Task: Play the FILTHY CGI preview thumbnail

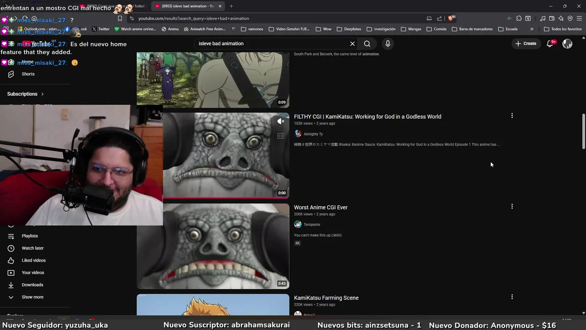Action: [x=226, y=155]
